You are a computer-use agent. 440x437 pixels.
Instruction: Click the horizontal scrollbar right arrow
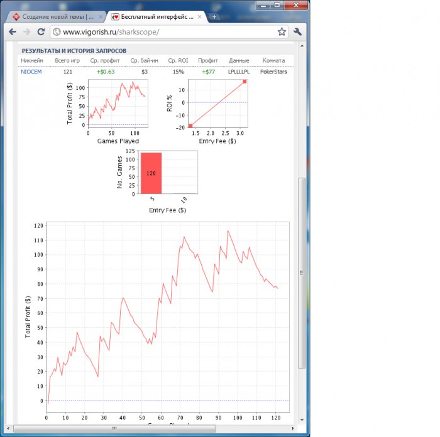294,428
